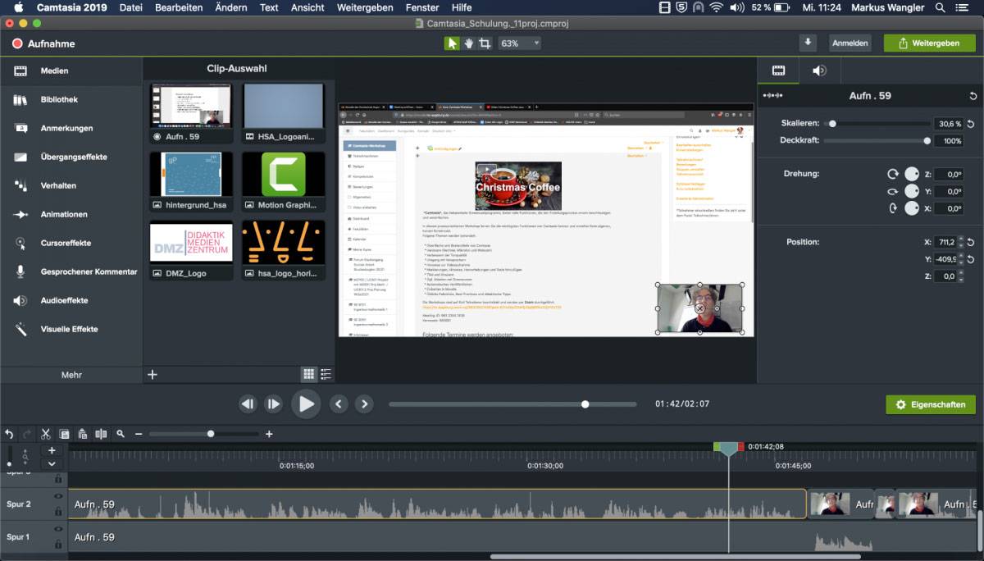Click the Paste icon in the timeline toolbar
The height and width of the screenshot is (561, 984).
pyautogui.click(x=81, y=434)
